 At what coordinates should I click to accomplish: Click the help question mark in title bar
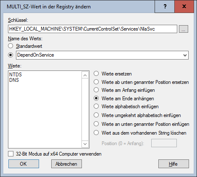coord(165,6)
